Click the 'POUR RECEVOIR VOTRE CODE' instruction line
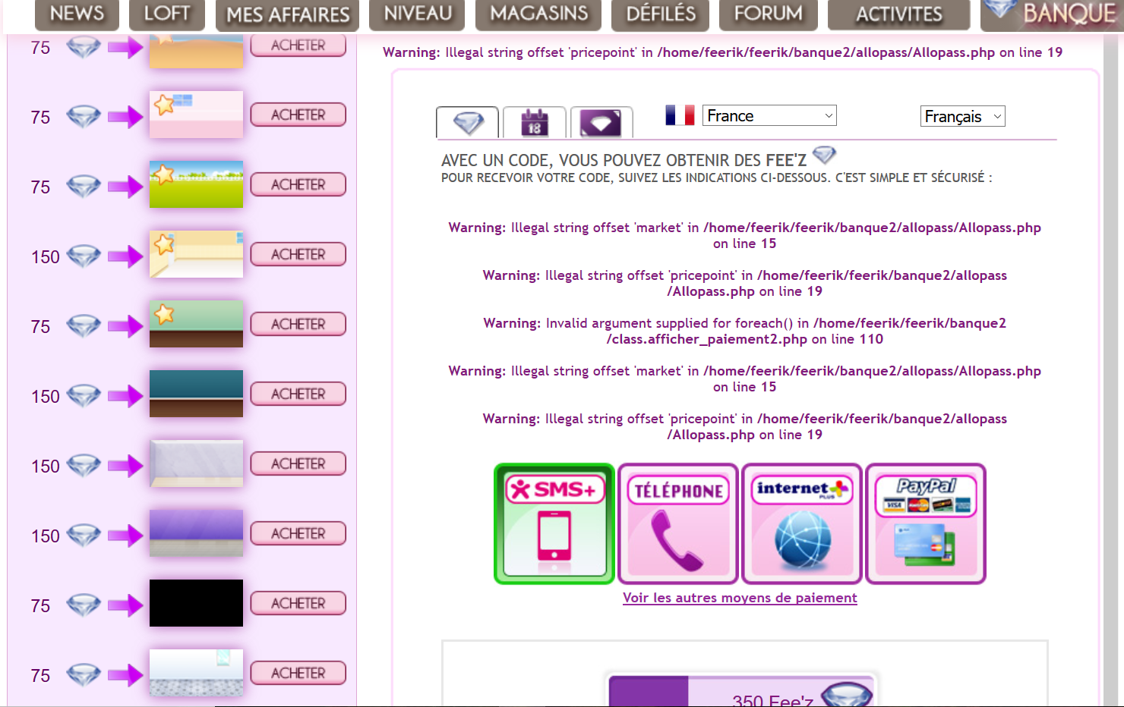 [x=716, y=178]
